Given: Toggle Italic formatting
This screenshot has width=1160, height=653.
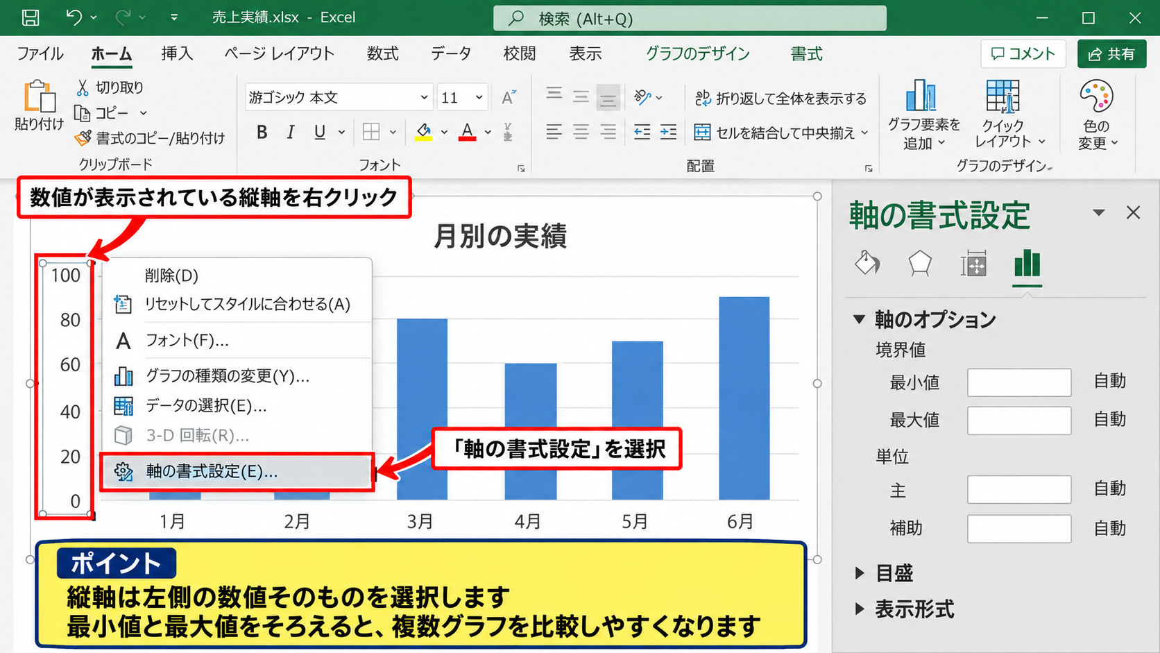Looking at the screenshot, I should [291, 132].
